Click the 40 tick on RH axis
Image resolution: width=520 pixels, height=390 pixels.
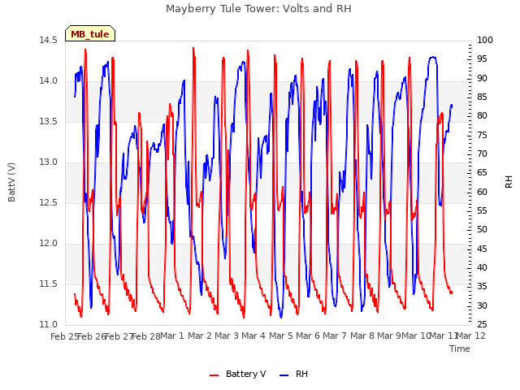[x=482, y=267]
